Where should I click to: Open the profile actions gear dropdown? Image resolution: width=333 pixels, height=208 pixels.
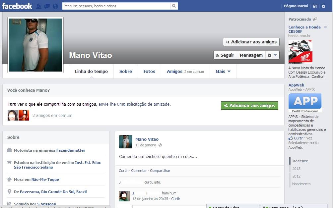272,55
